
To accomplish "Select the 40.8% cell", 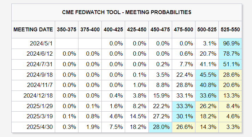I will [x=207, y=85].
